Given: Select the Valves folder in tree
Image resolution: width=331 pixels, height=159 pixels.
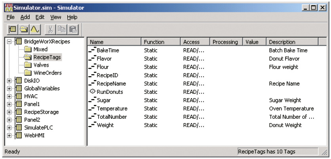Looking at the screenshot, I should pyautogui.click(x=41, y=65).
